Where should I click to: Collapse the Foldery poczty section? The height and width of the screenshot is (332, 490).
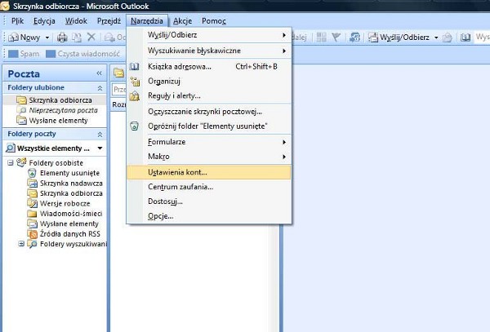100,135
